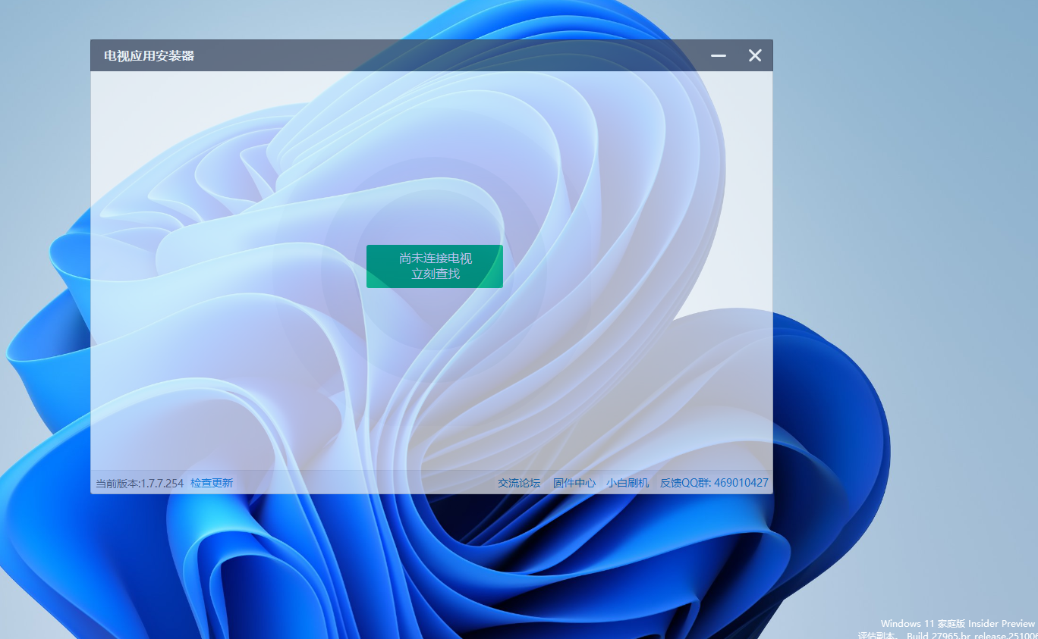Click the blank footer space between 检查更新 and 交流论坛
Image resolution: width=1038 pixels, height=639 pixels.
364,483
